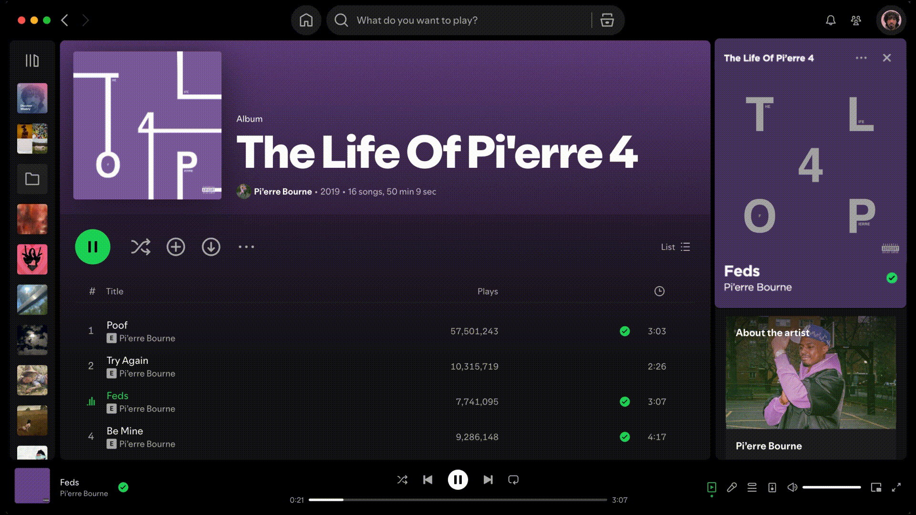This screenshot has width=916, height=515.
Task: Play the track Try Again
Action: 127,360
